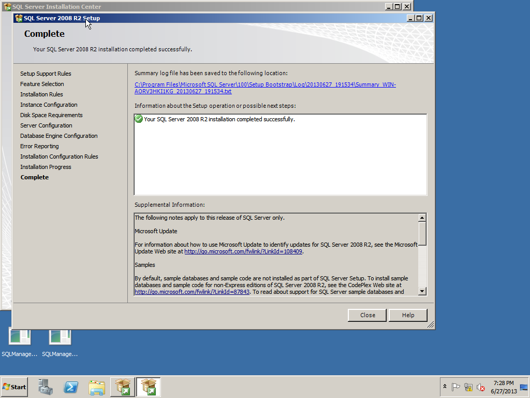The width and height of the screenshot is (530, 398).
Task: Select Database Engine Configuration step
Action: pyautogui.click(x=59, y=136)
